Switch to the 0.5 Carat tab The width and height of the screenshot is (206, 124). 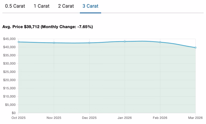click(x=15, y=6)
